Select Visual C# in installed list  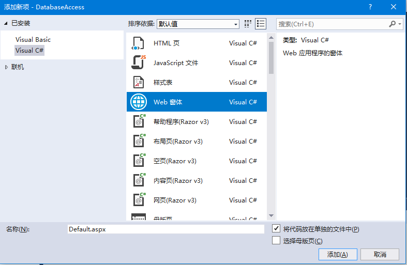(29, 51)
